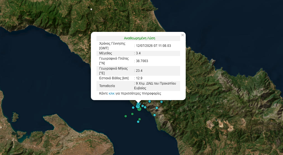Viewport: 283px width, 155px height.
Task: Select the green marker touching the southernmost cyan marker
Action: [x=140, y=119]
